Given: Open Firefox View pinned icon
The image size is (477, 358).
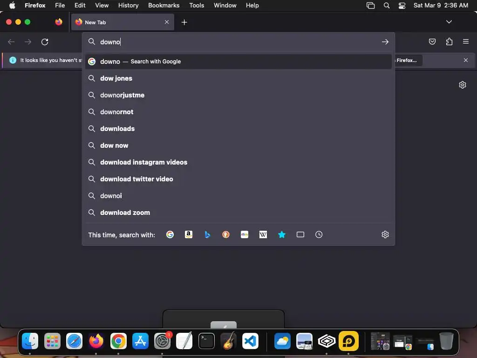Looking at the screenshot, I should coord(59,22).
